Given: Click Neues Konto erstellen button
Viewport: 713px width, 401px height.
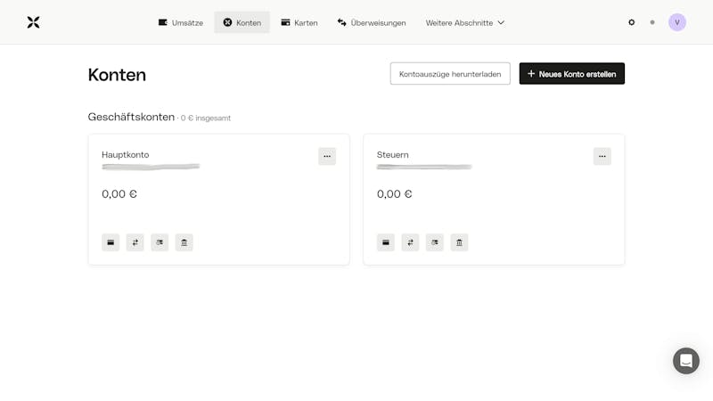Looking at the screenshot, I should point(571,74).
